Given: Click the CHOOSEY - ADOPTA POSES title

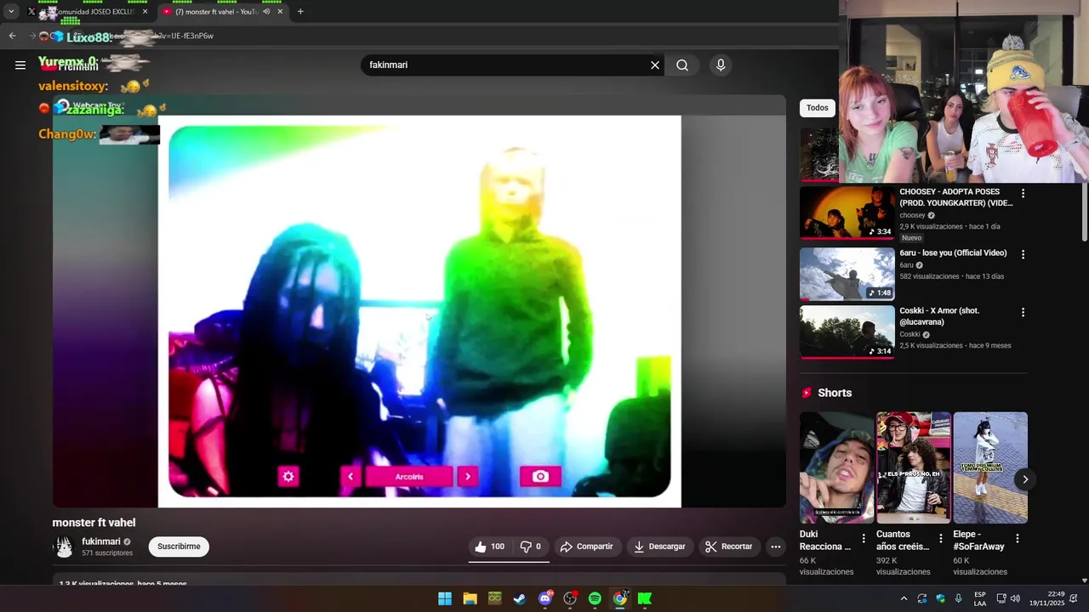Looking at the screenshot, I should click(956, 197).
